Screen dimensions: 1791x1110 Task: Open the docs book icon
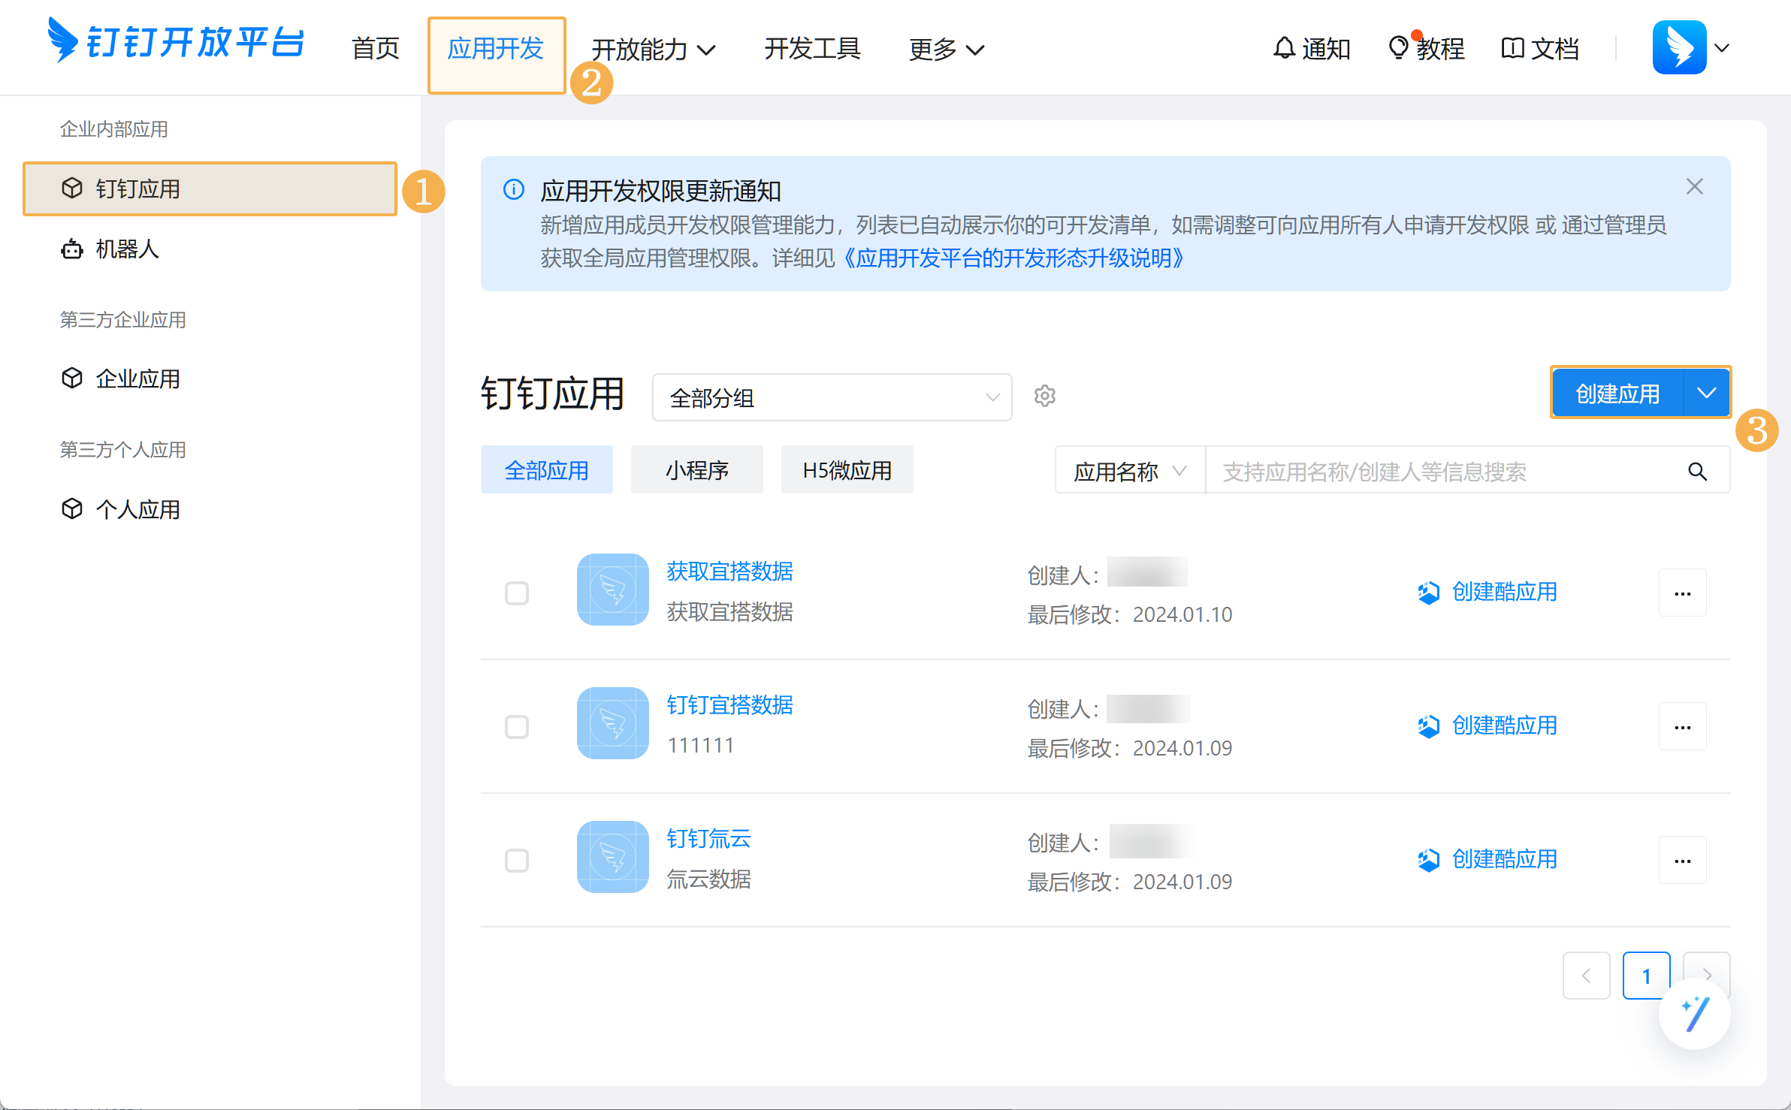[1512, 48]
